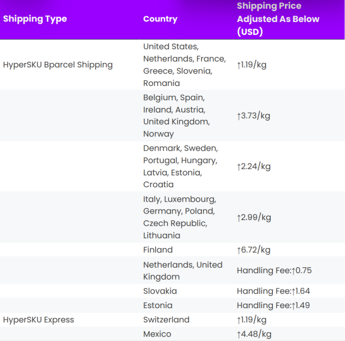Click the country cell starting with Belgium
The image size is (345, 341).
(x=177, y=116)
